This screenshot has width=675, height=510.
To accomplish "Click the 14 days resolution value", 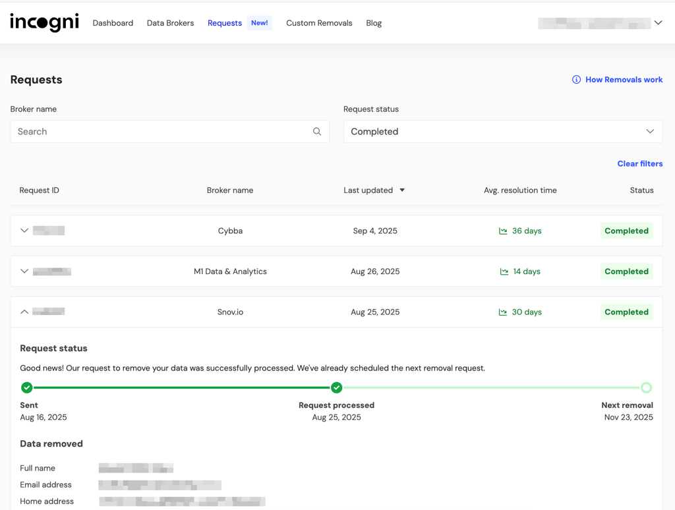I will coord(527,271).
